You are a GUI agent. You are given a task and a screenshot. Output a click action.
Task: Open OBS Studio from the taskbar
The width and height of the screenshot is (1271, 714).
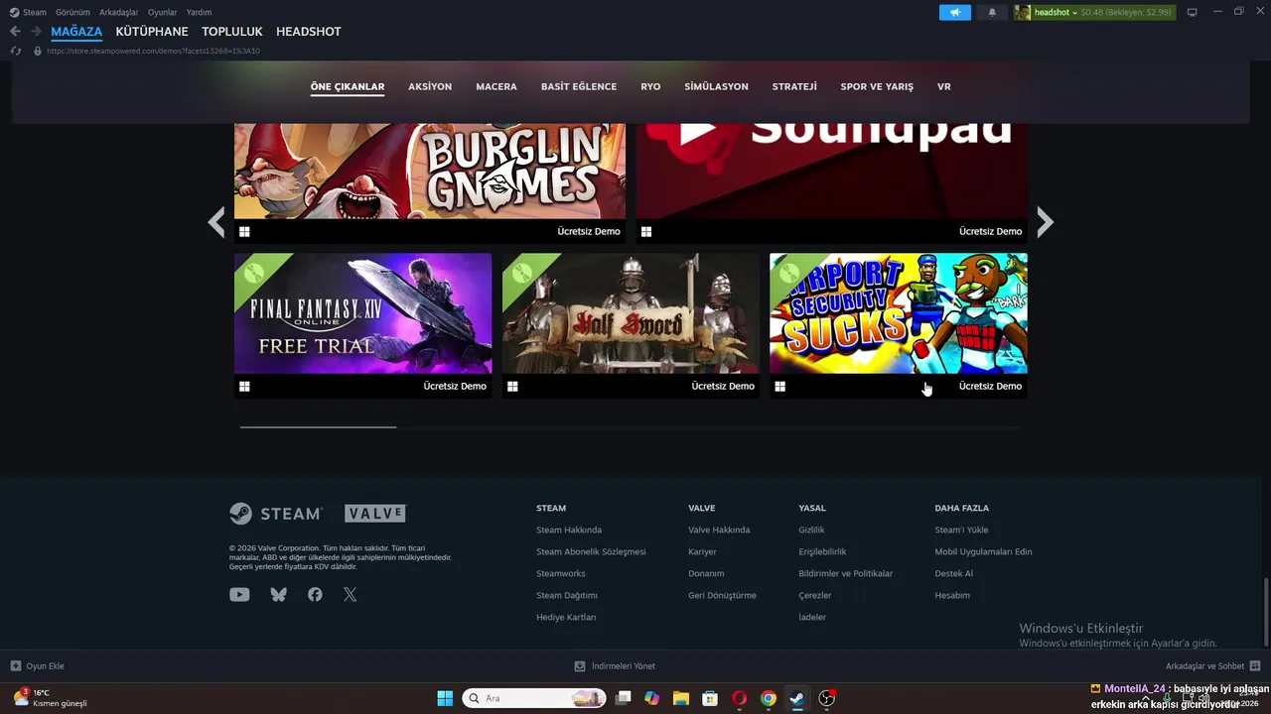pos(826,698)
